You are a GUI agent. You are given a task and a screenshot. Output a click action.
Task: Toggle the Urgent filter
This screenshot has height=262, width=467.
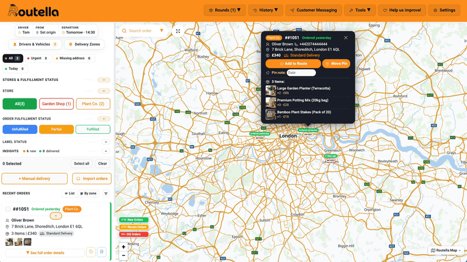tap(38, 58)
